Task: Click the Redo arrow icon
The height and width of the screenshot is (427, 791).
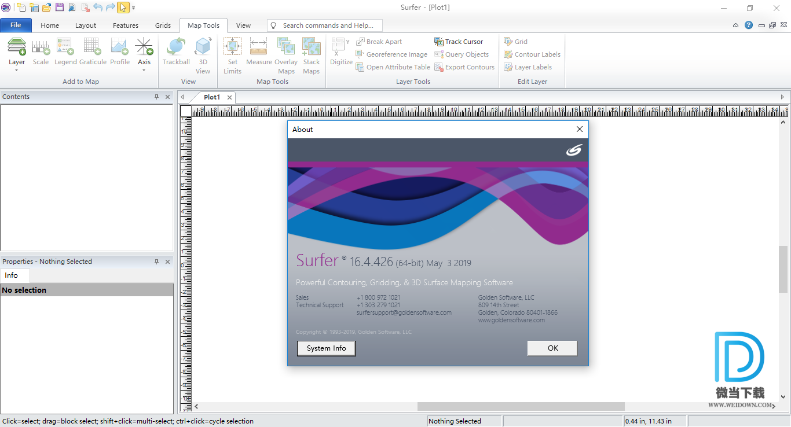Action: pos(110,8)
